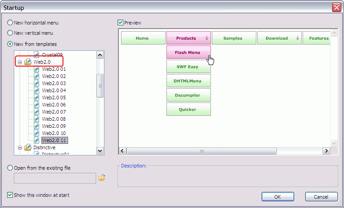
Task: Choose Decompiler submenu item
Action: coord(189,95)
